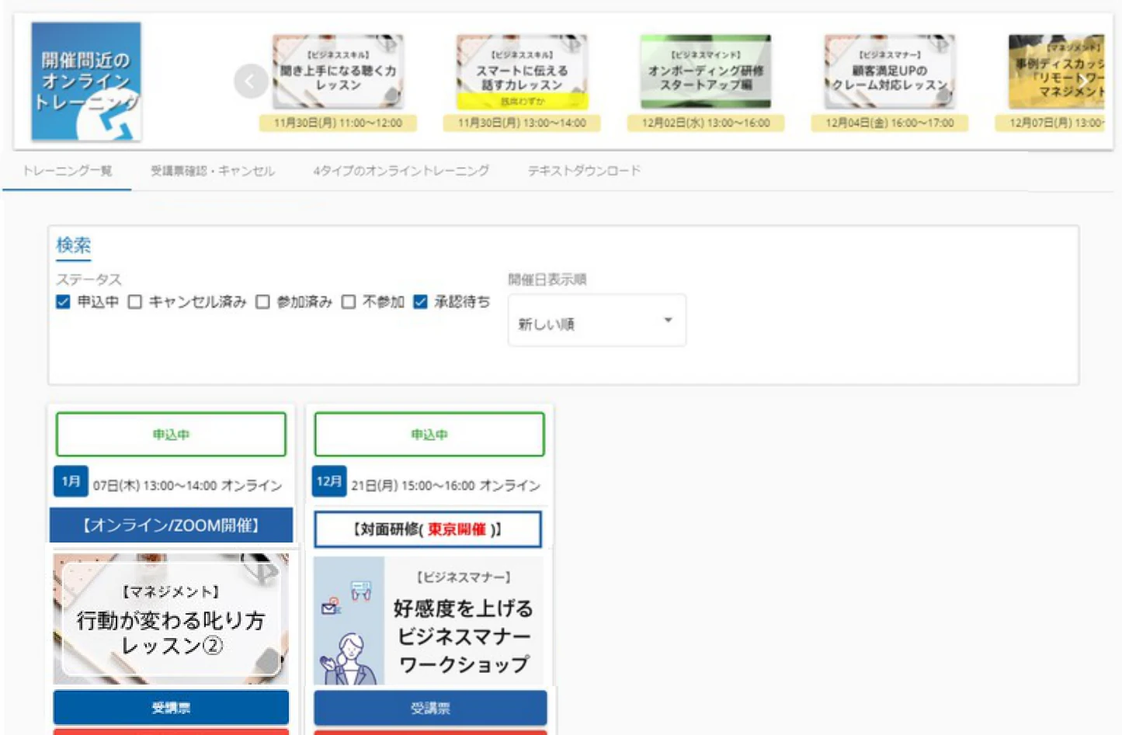The image size is (1122, 735).
Task: Click date label 12月04日(金) 16:00~17:00
Action: [x=890, y=123]
